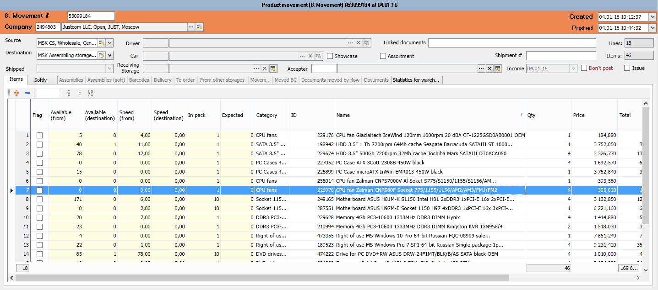Open the Shipped dropdown
Image resolution: width=658 pixels, height=290 pixels.
tap(109, 69)
